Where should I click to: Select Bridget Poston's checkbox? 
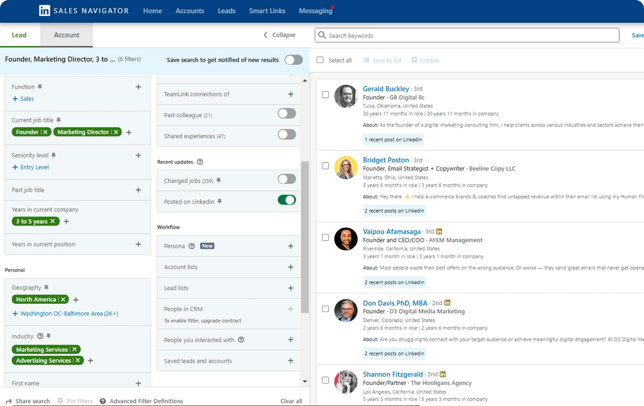pos(325,166)
